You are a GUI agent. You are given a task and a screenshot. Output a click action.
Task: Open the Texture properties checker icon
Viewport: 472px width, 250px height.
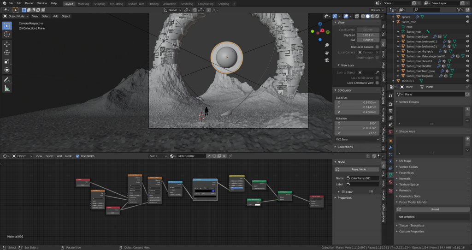point(391,191)
